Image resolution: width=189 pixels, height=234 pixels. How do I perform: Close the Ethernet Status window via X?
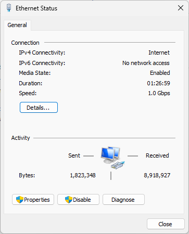[x=181, y=8]
